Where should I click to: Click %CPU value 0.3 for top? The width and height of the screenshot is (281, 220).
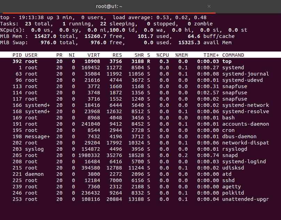point(164,61)
